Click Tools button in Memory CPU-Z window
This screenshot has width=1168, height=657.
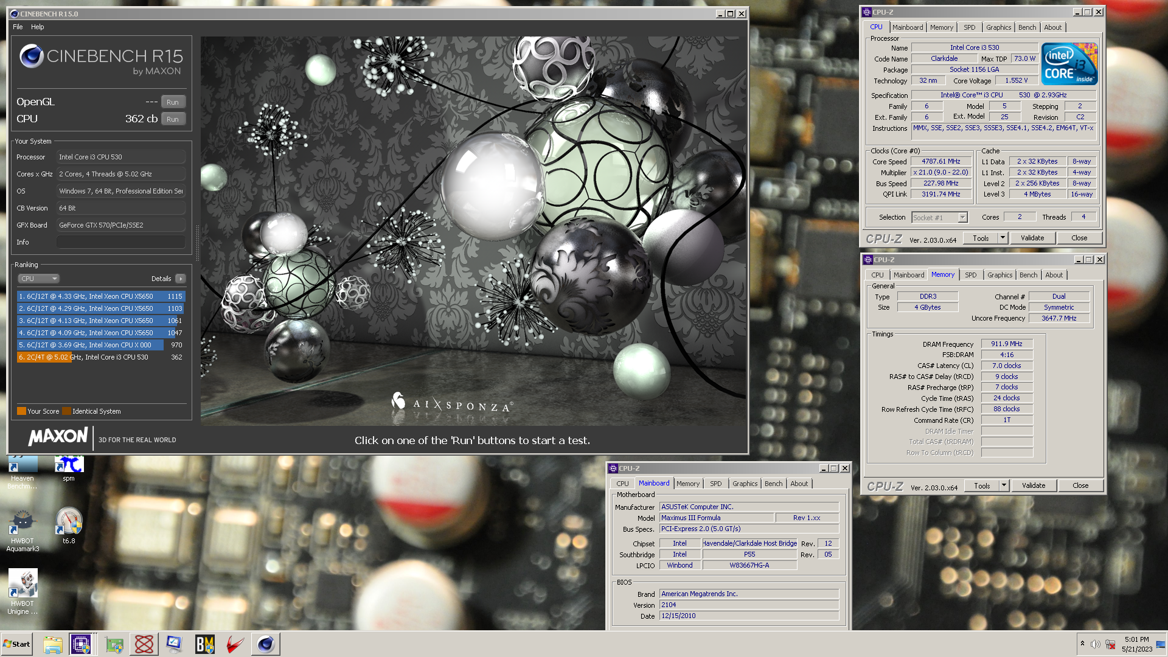[x=982, y=486]
